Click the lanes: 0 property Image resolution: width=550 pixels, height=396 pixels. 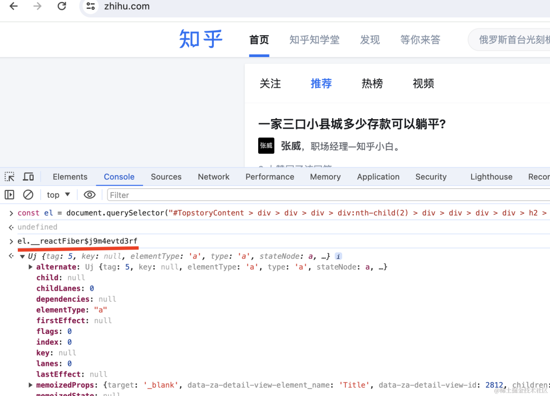point(54,363)
